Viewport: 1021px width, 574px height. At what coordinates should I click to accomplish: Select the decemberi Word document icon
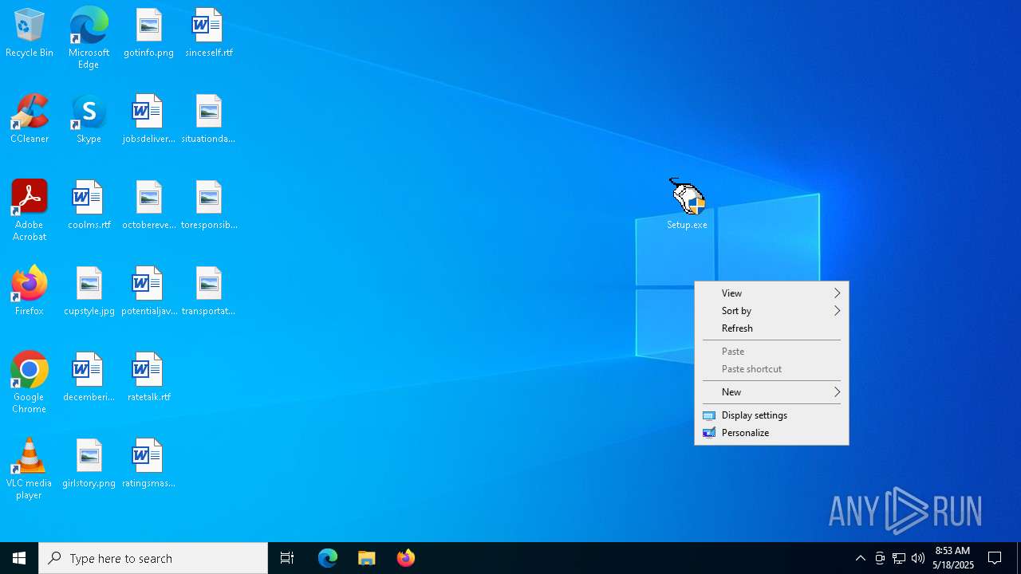89,378
